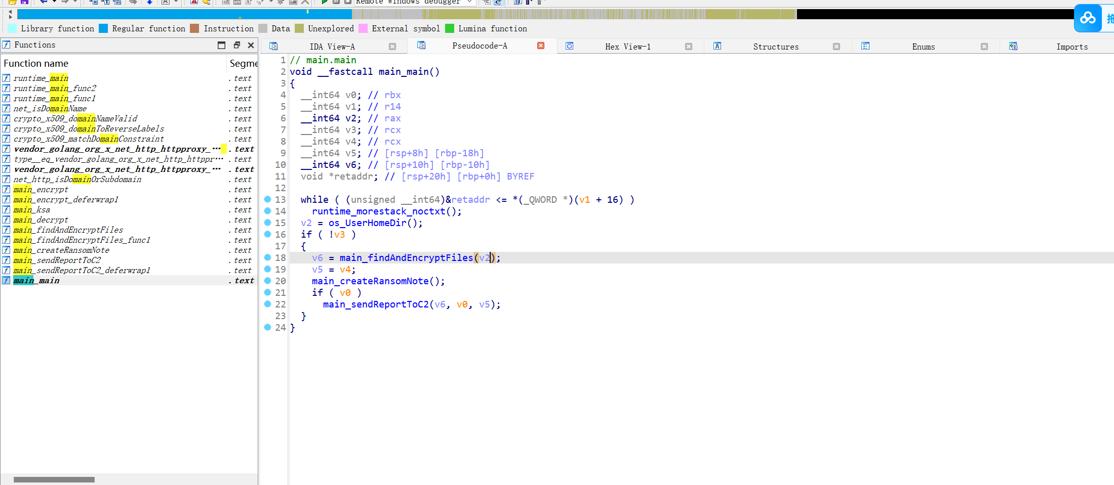The image size is (1114, 485).
Task: Switch to the Hex View-1 tab
Action: point(627,46)
